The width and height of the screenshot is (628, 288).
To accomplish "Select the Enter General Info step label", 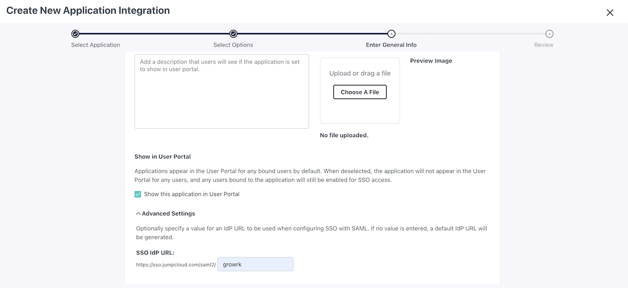I will click(x=391, y=45).
